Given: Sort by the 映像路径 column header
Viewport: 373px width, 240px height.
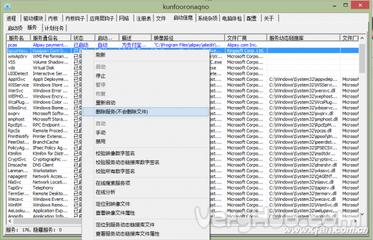Looking at the screenshot, I should click(188, 37).
